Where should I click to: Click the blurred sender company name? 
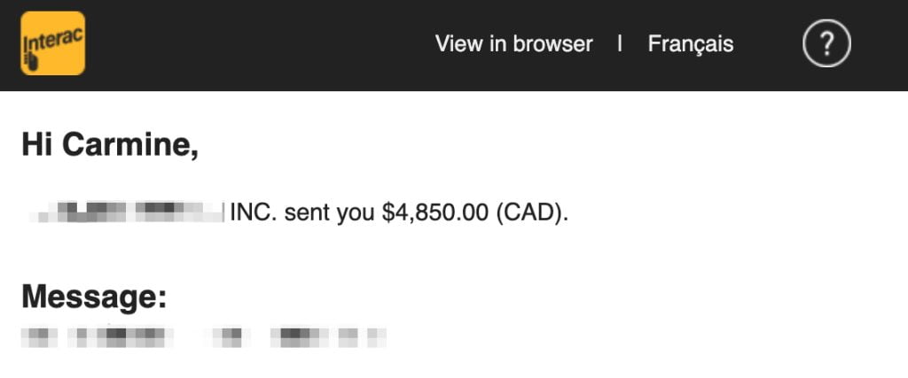pyautogui.click(x=127, y=212)
